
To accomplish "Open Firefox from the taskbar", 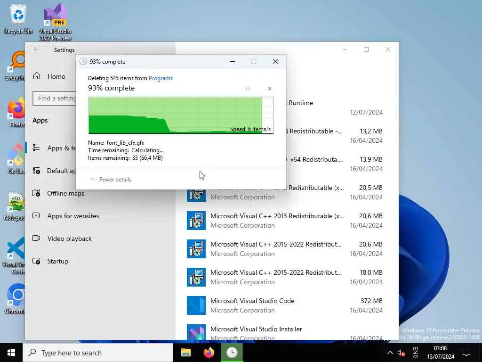I will coord(209,353).
